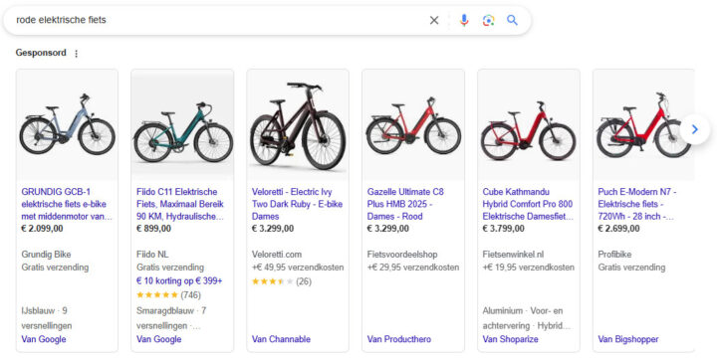Open Veloretti Electric Ivy Two Dark Ruby link
Screen dimensions: 717x360
[297, 204]
